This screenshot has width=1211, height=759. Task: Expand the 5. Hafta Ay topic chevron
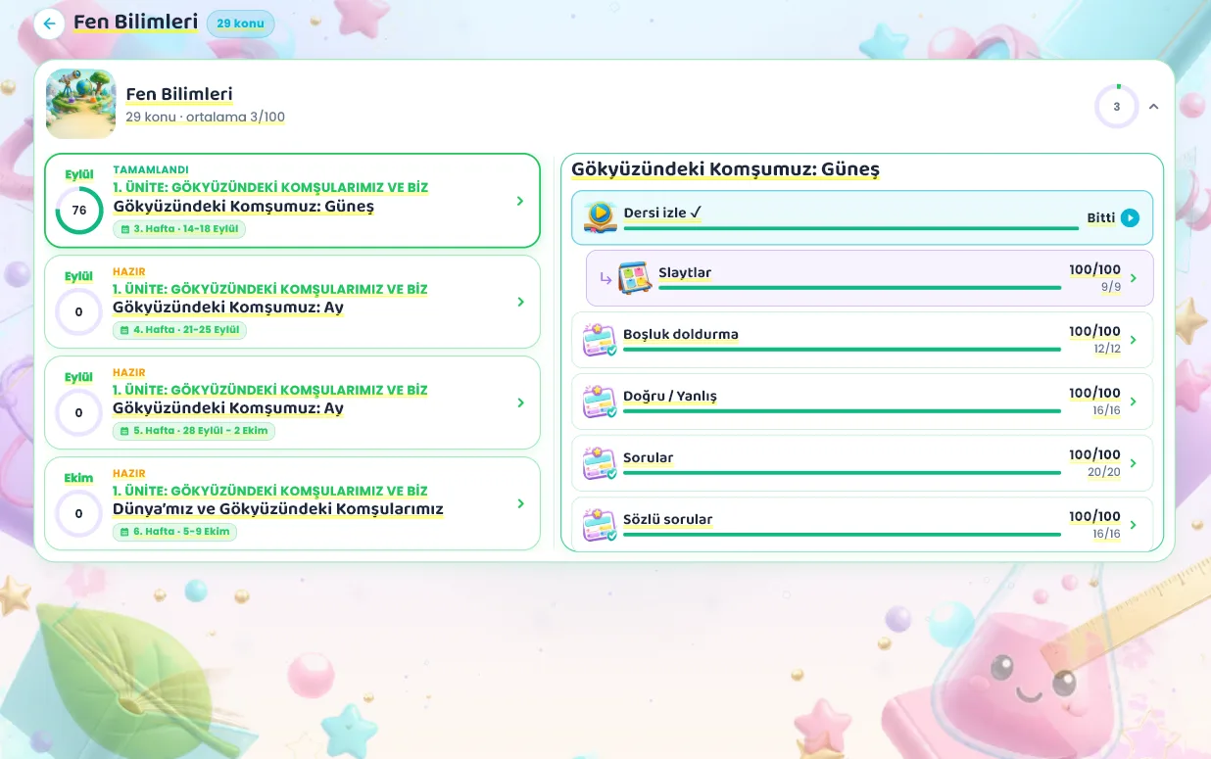point(520,403)
